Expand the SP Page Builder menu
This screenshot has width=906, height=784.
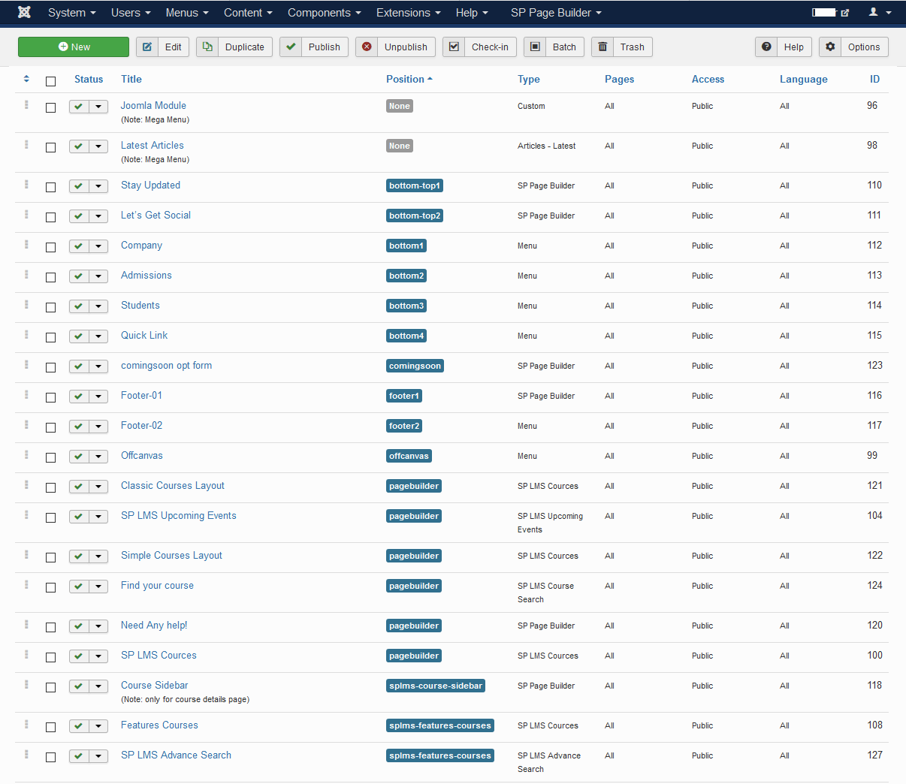[556, 13]
